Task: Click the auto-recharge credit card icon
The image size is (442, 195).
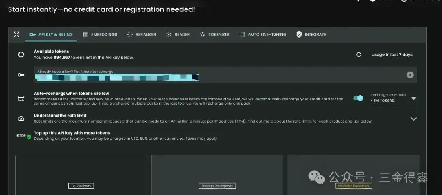Action: pyautogui.click(x=21, y=98)
